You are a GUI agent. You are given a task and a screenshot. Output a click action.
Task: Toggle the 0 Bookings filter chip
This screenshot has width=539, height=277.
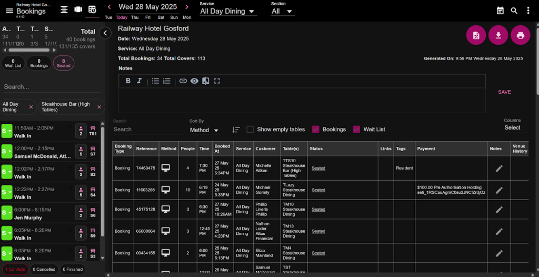point(39,63)
